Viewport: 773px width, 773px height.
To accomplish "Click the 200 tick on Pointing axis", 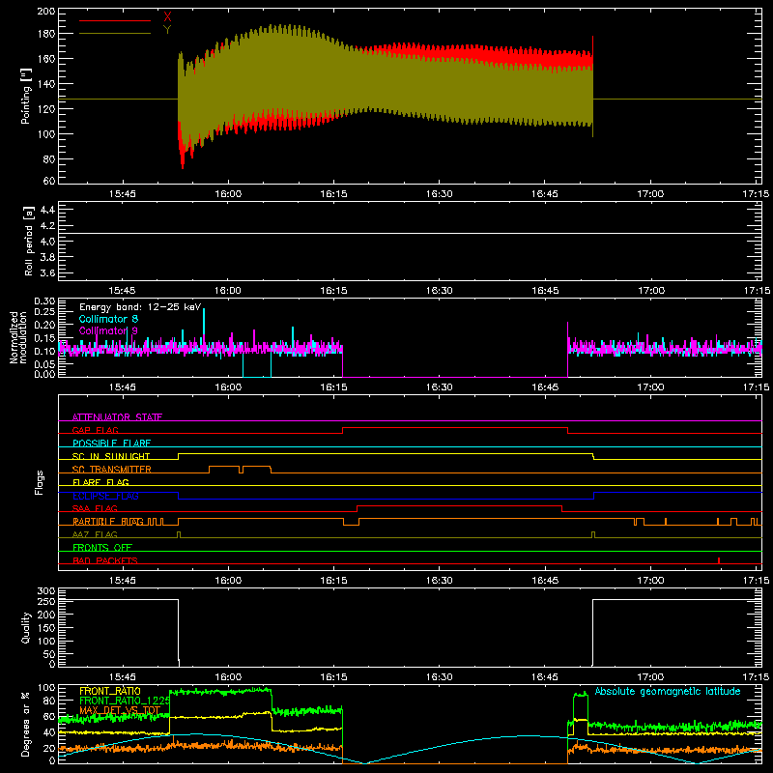I will pyautogui.click(x=45, y=11).
